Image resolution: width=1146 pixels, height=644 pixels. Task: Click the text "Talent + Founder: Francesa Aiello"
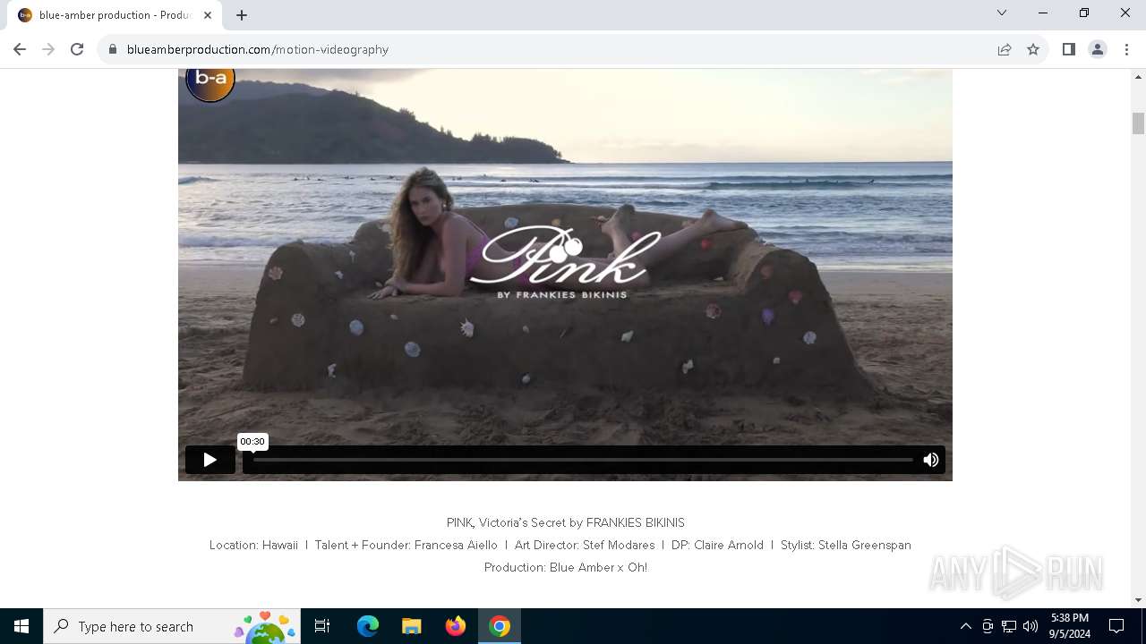coord(406,545)
